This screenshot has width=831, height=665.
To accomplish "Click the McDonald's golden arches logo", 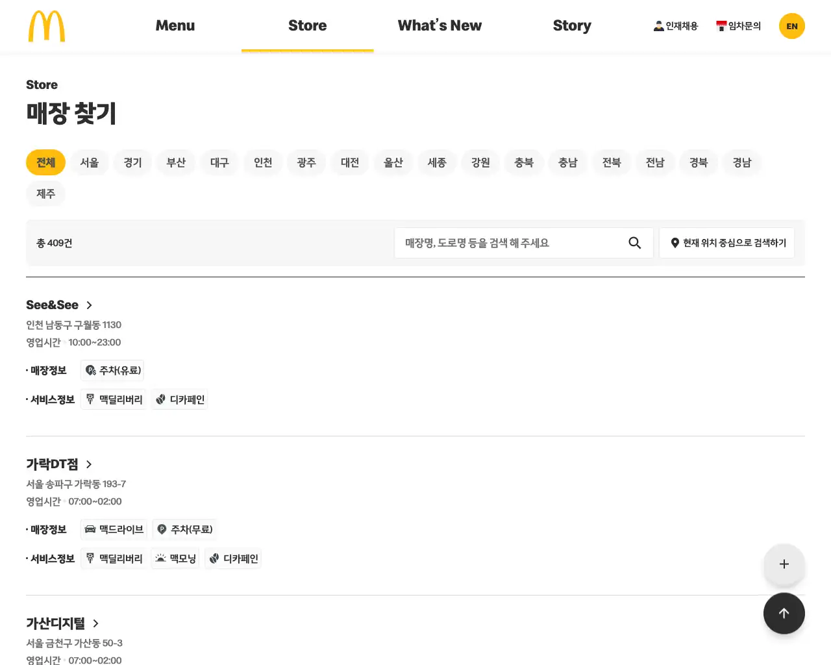I will [47, 26].
